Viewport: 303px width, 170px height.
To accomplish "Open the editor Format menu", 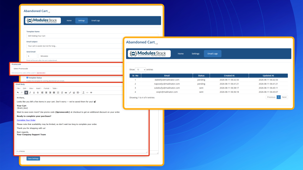I will (x=47, y=88).
